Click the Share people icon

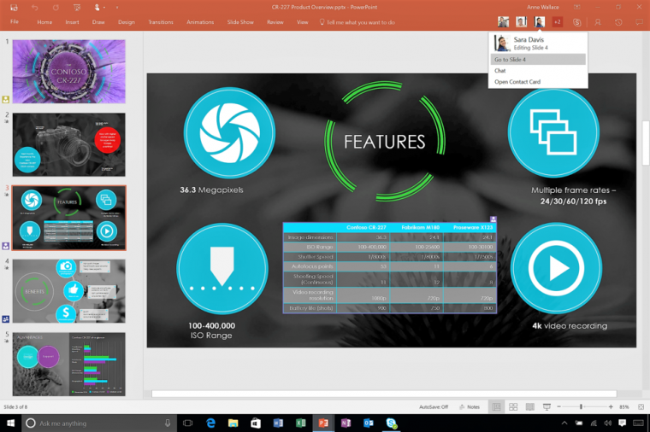(597, 22)
